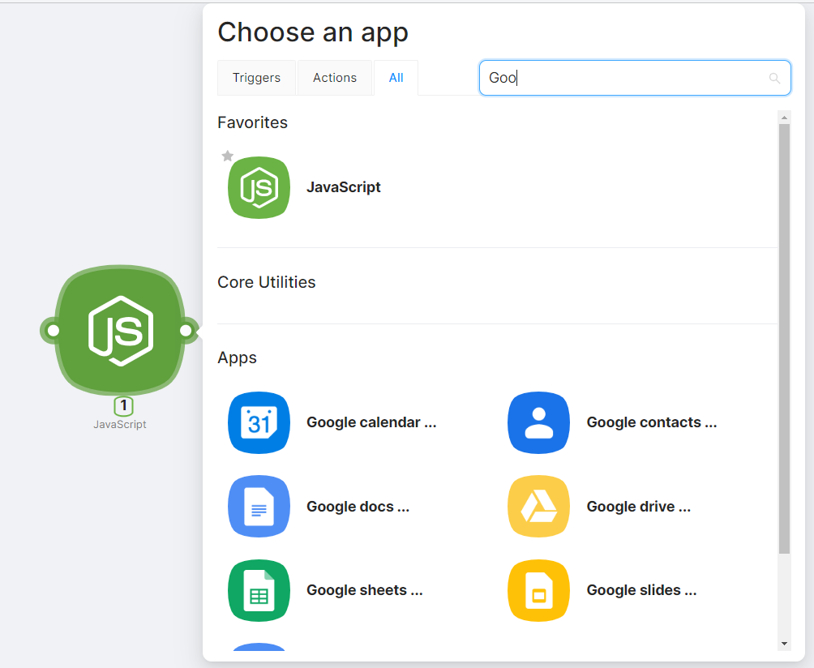814x668 pixels.
Task: Select the All tab
Action: click(396, 78)
